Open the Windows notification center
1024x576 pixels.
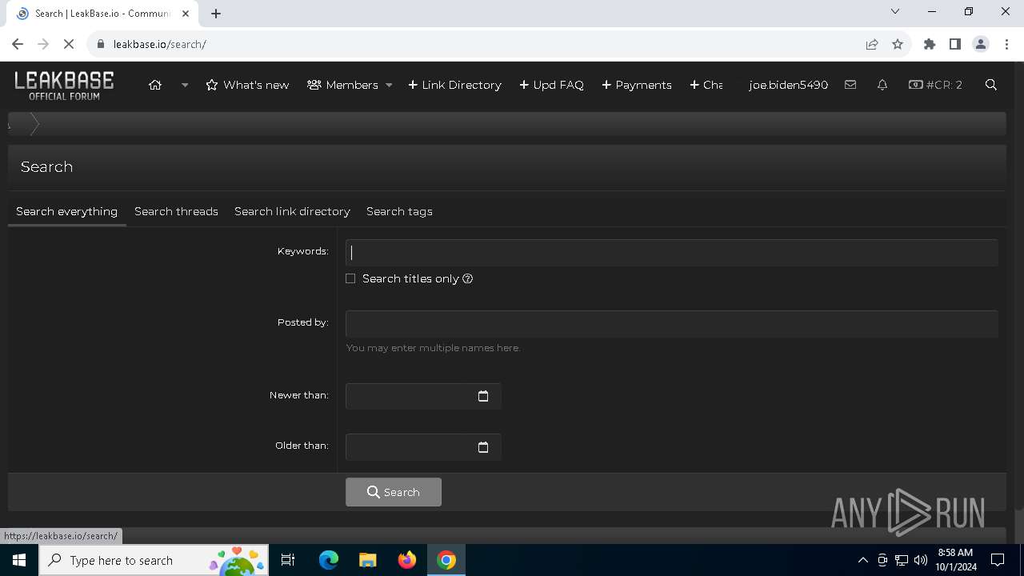point(998,560)
